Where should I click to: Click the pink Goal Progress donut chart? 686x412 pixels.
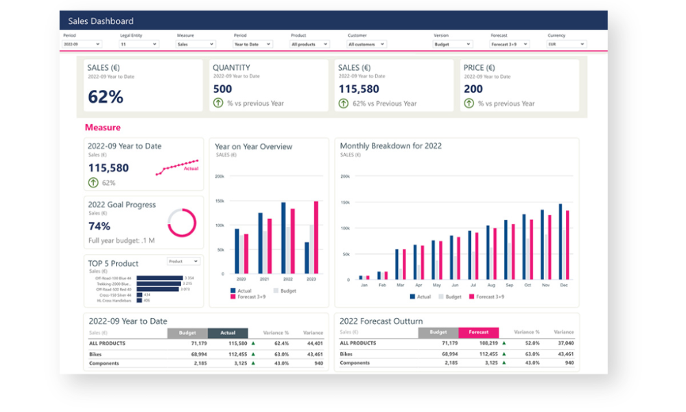(182, 223)
